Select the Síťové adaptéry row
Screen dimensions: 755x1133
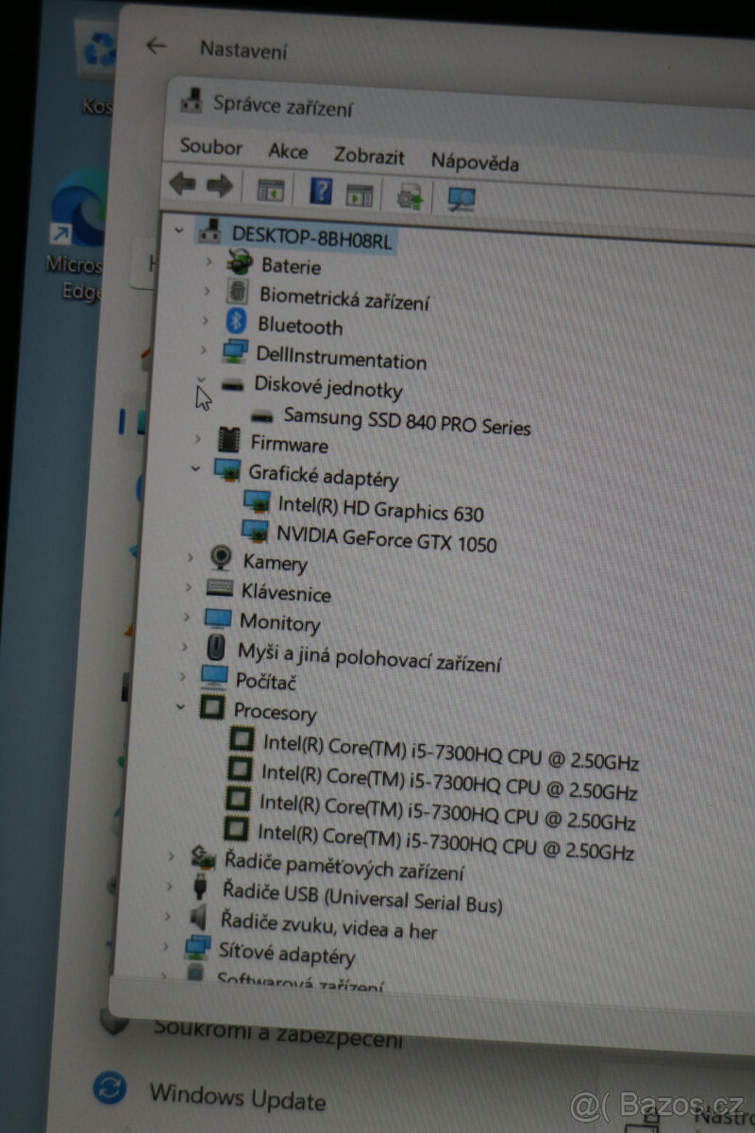pos(287,954)
